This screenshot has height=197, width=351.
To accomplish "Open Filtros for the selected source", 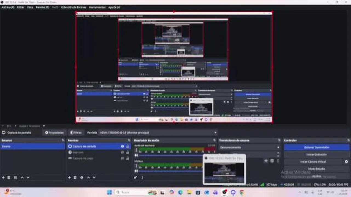I will [x=76, y=133].
